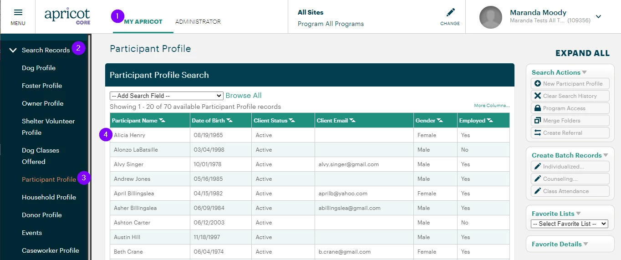Open the hamburger MENU icon
Screen dimensions: 621x260
(x=18, y=13)
